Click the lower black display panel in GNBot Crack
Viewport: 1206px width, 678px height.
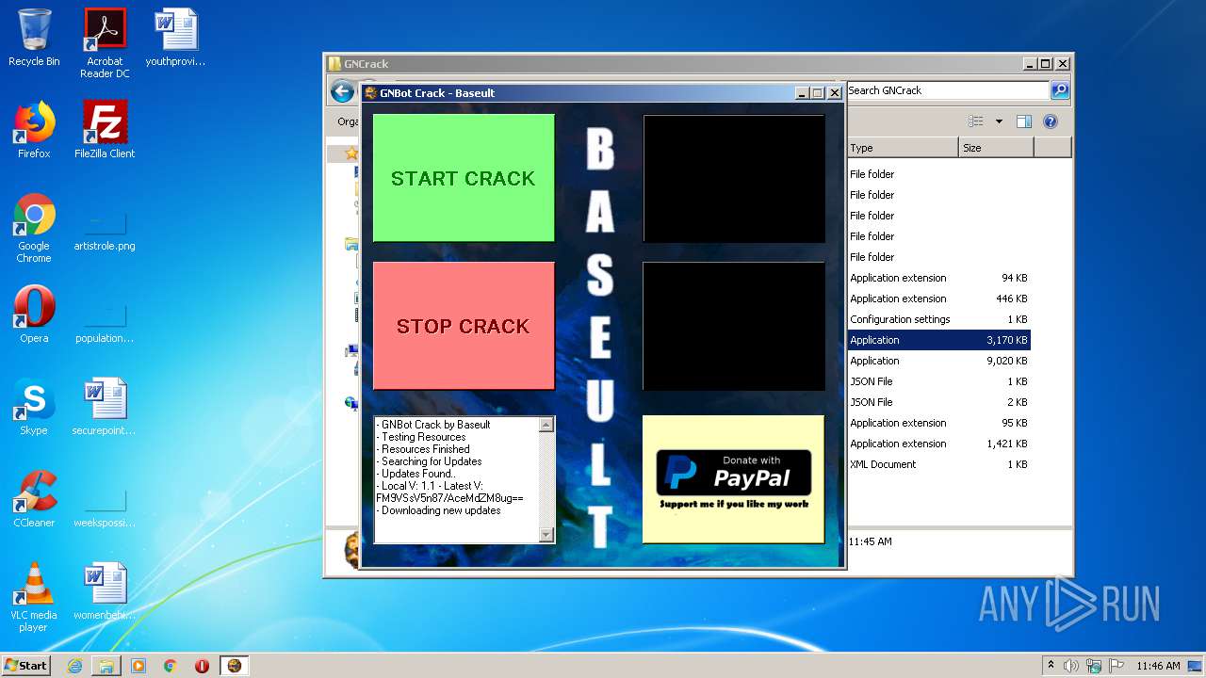click(734, 326)
